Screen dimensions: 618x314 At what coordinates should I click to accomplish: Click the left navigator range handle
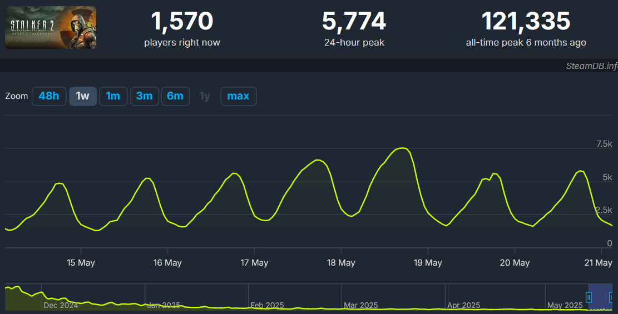point(589,297)
